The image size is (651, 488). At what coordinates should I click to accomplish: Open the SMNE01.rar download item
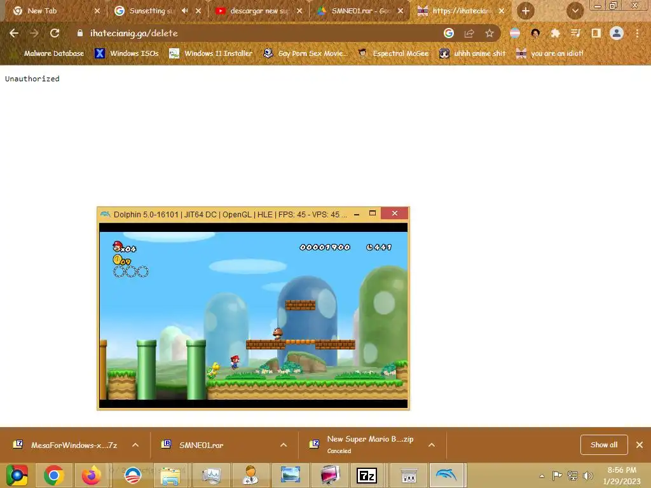point(192,445)
